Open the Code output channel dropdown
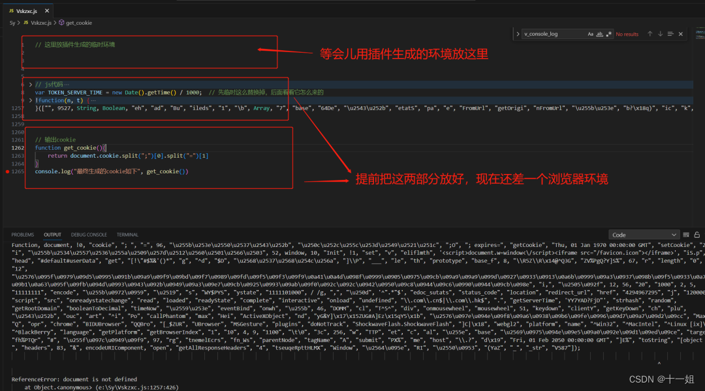Viewport: 705px width, 391px height. point(644,235)
